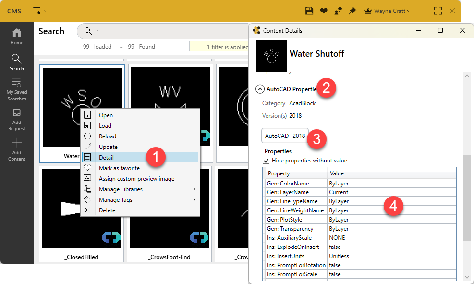Open My Saved Searches in sidebar

[x=17, y=89]
